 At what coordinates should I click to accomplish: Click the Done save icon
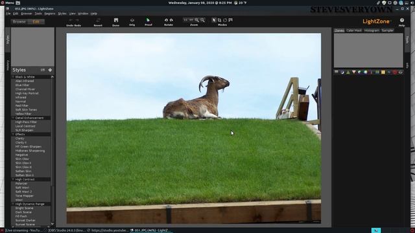(x=116, y=20)
